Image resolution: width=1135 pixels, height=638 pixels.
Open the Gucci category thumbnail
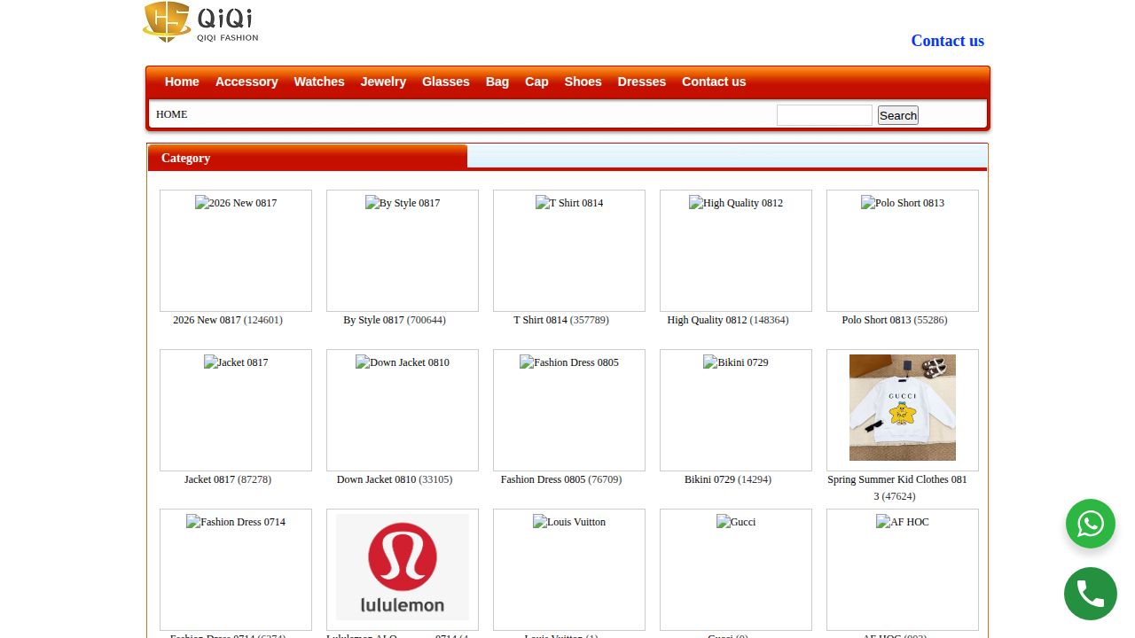736,570
